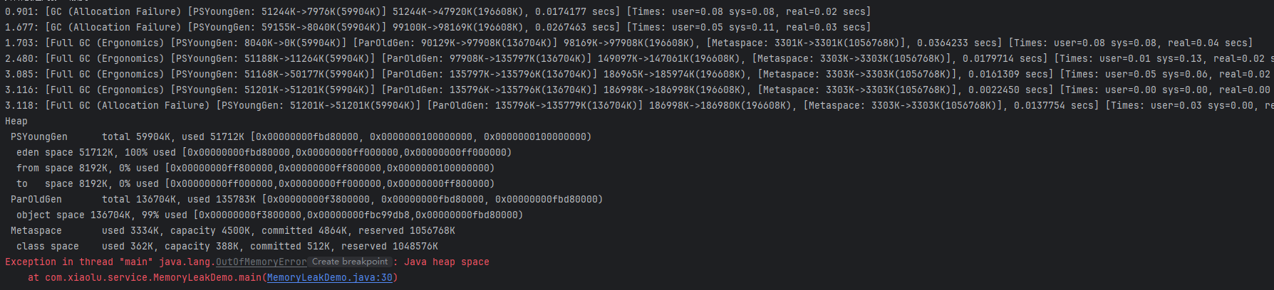Viewport: 1274px width, 290px height.
Task: Click the 'Heap' summary header line
Action: pos(16,122)
